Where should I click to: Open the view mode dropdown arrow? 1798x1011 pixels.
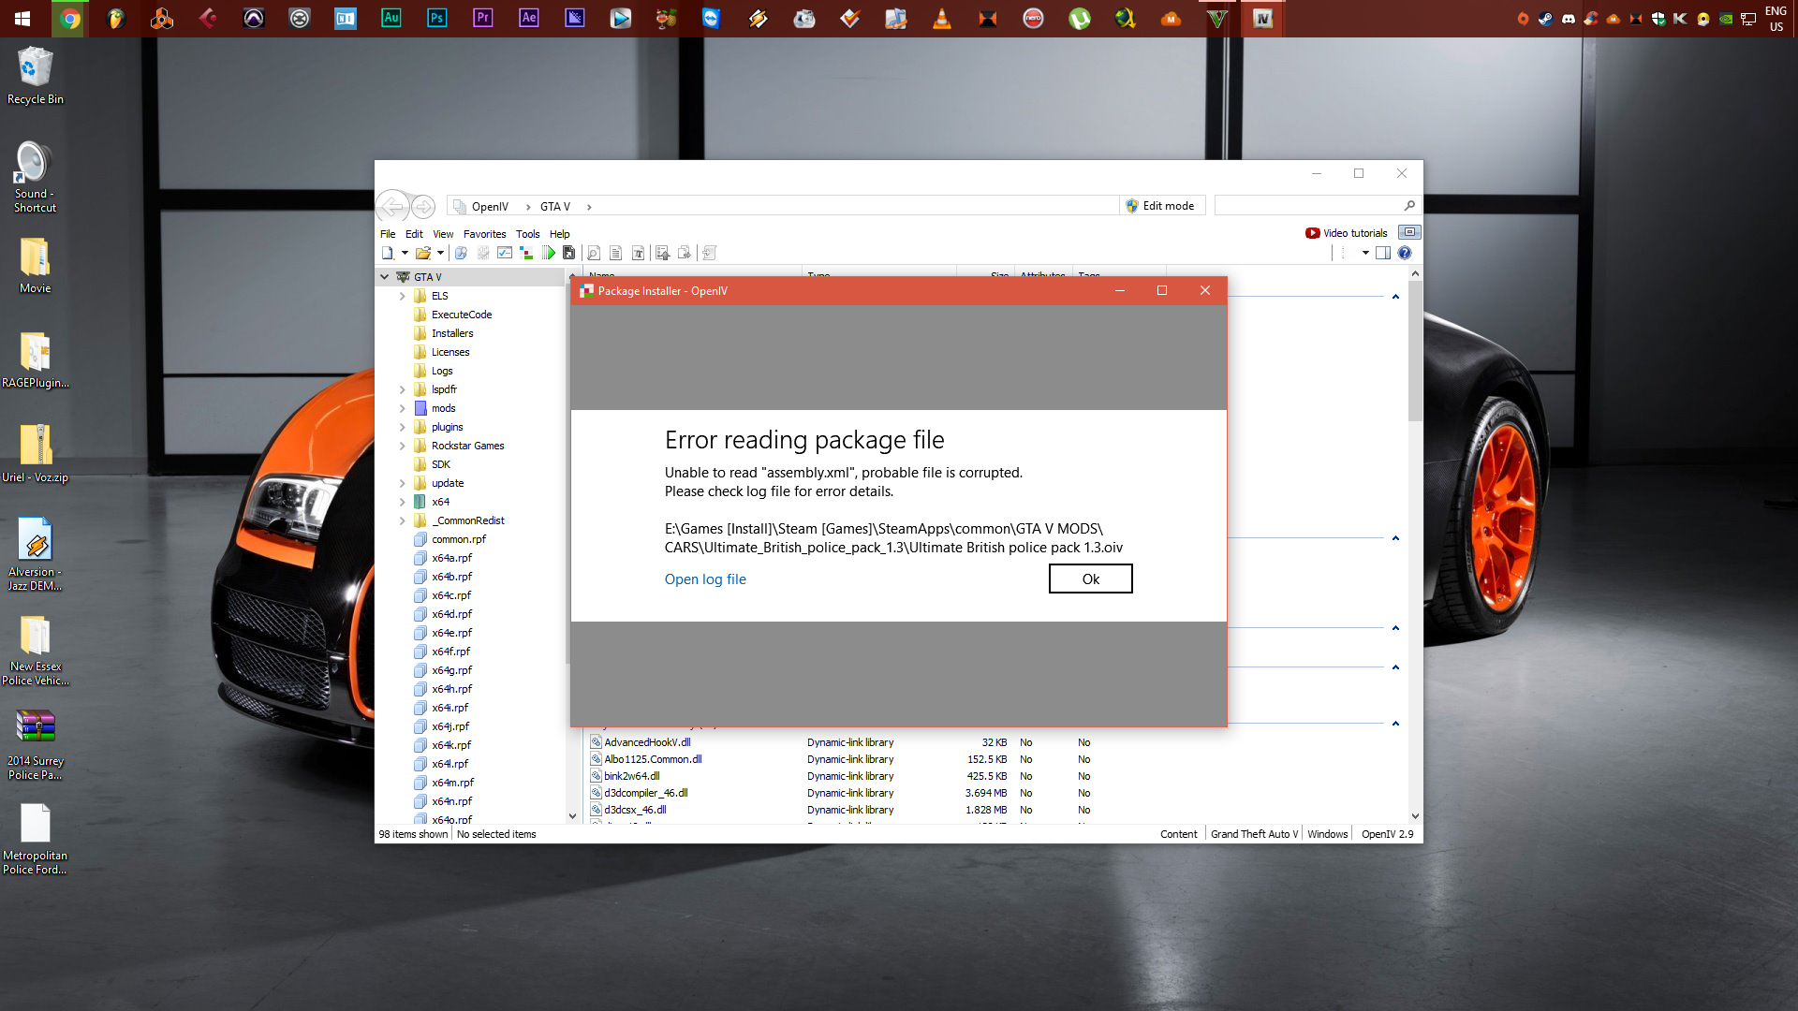tap(1365, 253)
